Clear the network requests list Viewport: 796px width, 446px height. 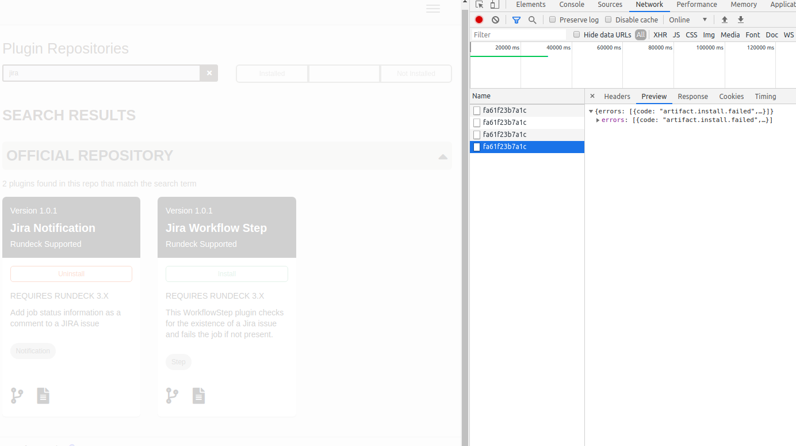click(495, 19)
